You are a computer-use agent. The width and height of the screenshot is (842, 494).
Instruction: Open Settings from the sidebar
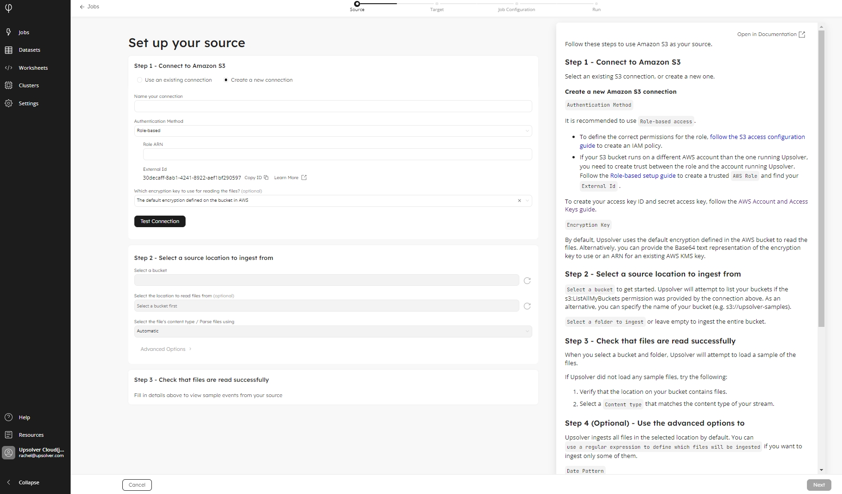coord(28,103)
